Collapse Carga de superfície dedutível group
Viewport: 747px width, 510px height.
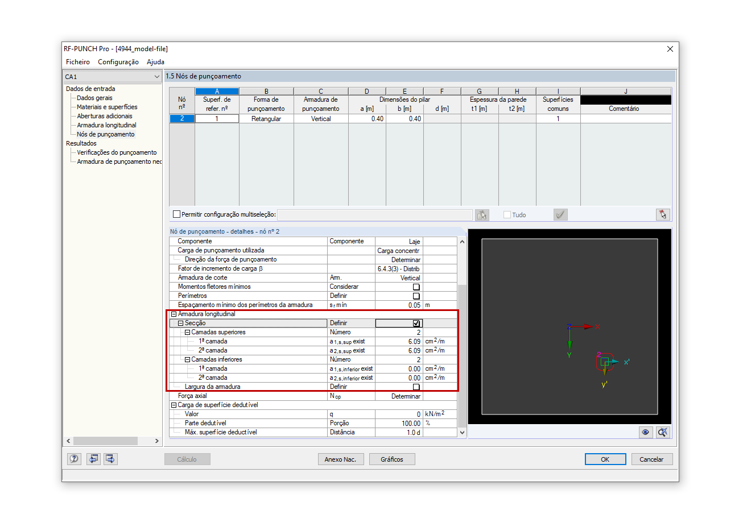click(174, 405)
